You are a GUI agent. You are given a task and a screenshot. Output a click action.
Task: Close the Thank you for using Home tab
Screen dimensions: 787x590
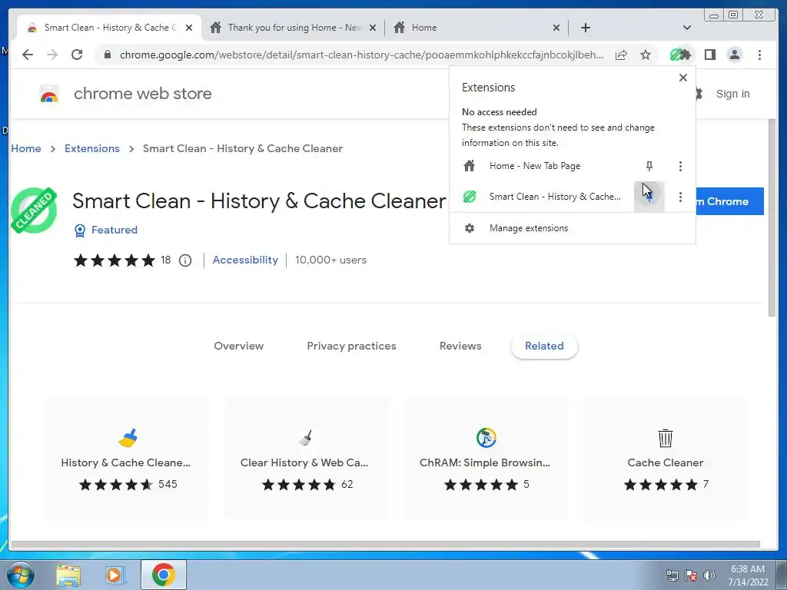coord(373,28)
